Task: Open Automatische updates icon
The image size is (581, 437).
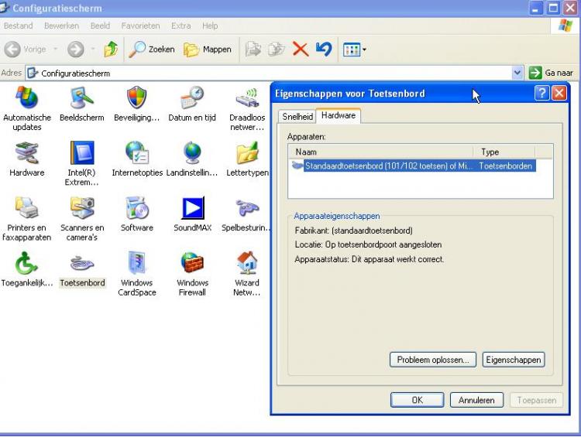Action: click(x=26, y=98)
